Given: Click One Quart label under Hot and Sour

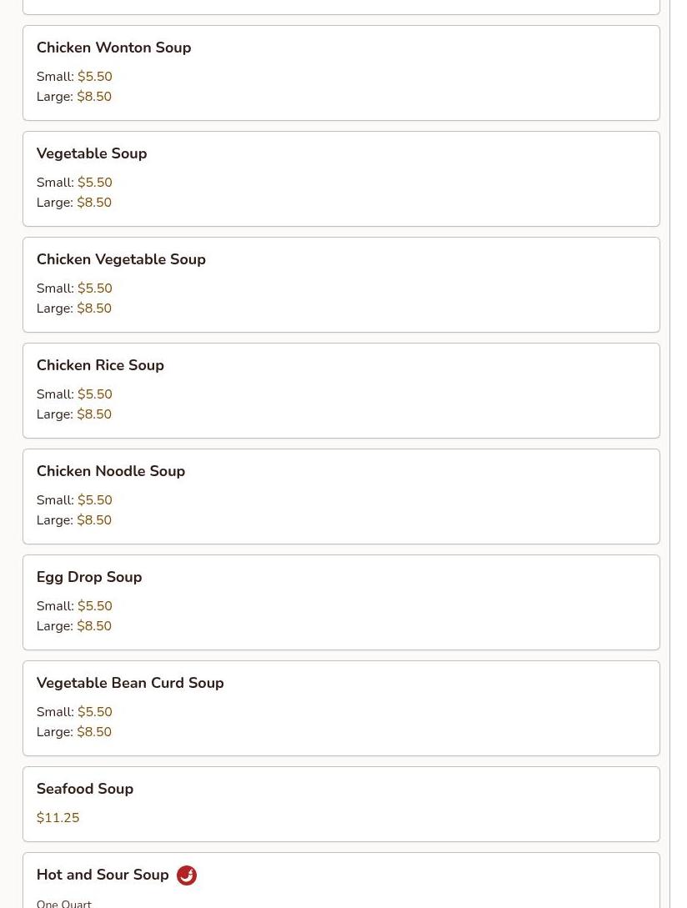Looking at the screenshot, I should tap(63, 903).
